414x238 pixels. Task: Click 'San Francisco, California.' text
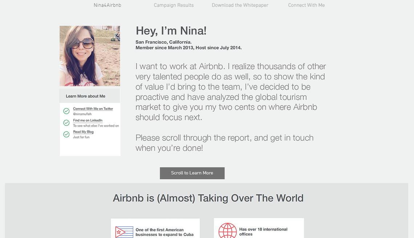coord(163,42)
